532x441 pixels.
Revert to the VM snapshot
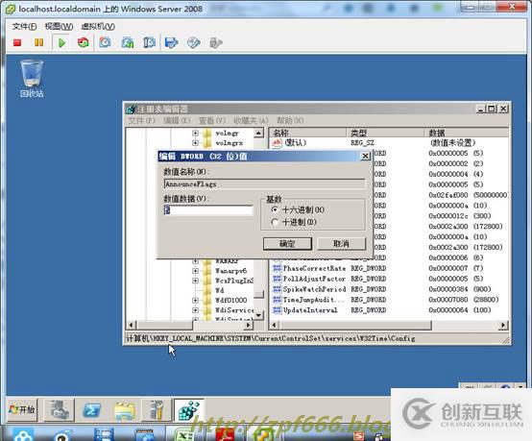pos(127,42)
